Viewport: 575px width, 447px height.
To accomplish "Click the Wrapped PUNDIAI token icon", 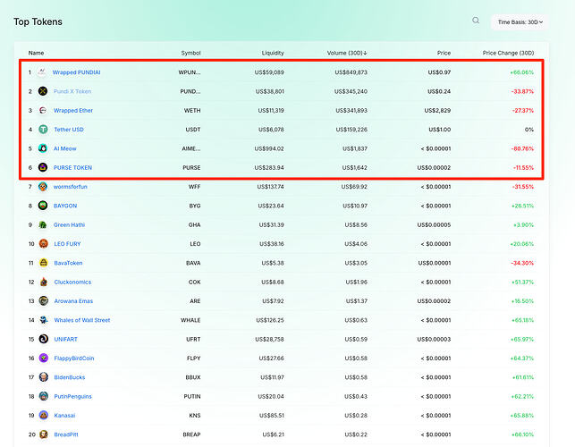I will 42,72.
